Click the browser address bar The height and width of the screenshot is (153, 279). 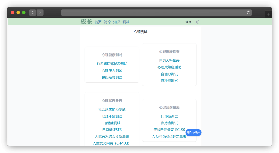(153, 13)
